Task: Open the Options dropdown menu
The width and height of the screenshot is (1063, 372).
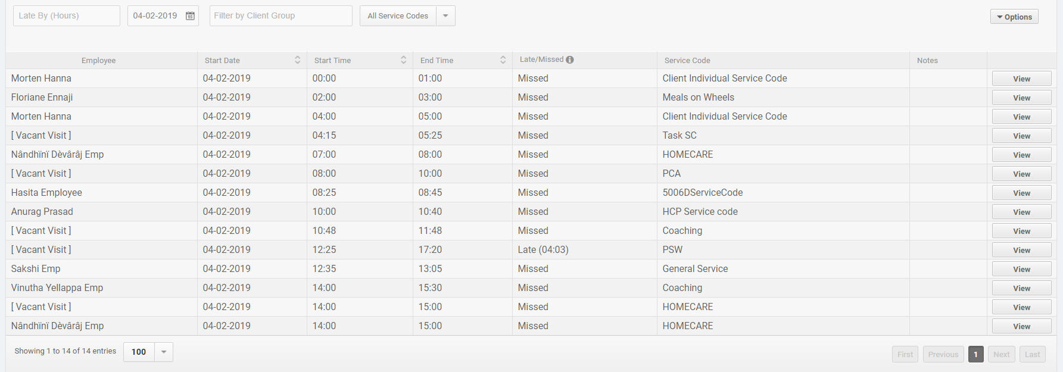Action: [x=1014, y=17]
